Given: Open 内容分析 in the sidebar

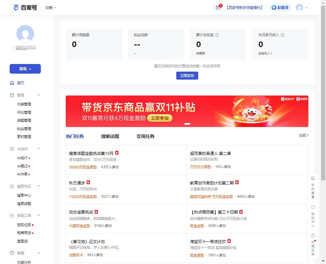Looking at the screenshot, I should (x=24, y=262).
